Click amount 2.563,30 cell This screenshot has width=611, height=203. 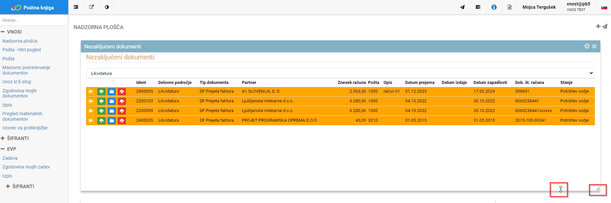pyautogui.click(x=358, y=91)
